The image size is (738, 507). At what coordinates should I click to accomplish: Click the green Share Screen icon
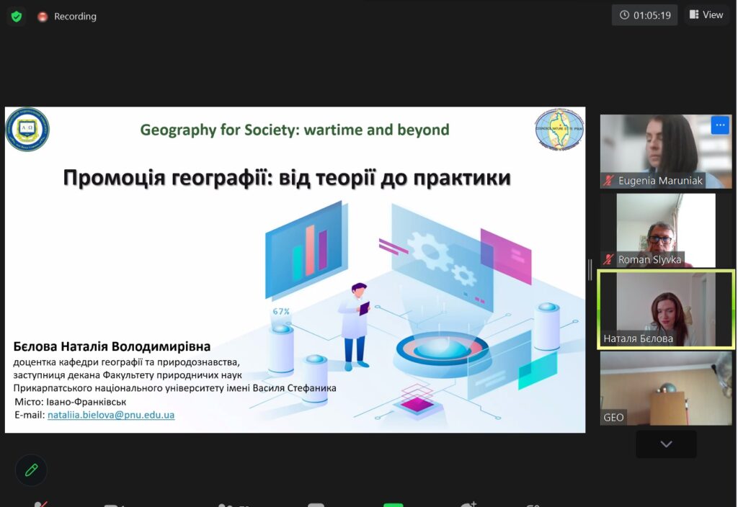(393, 504)
